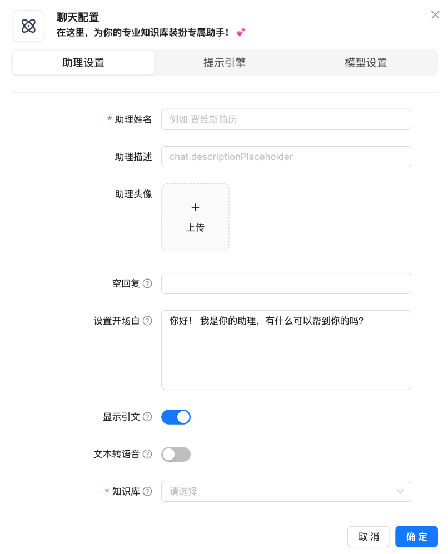The image size is (448, 554).
Task: Click the help icon next to 设置开场白
Action: [x=147, y=321]
